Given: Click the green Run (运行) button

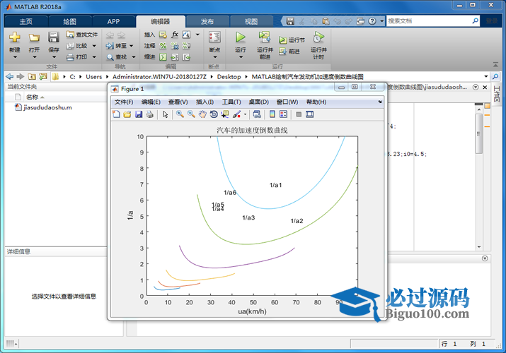Looking at the screenshot, I should [x=241, y=38].
